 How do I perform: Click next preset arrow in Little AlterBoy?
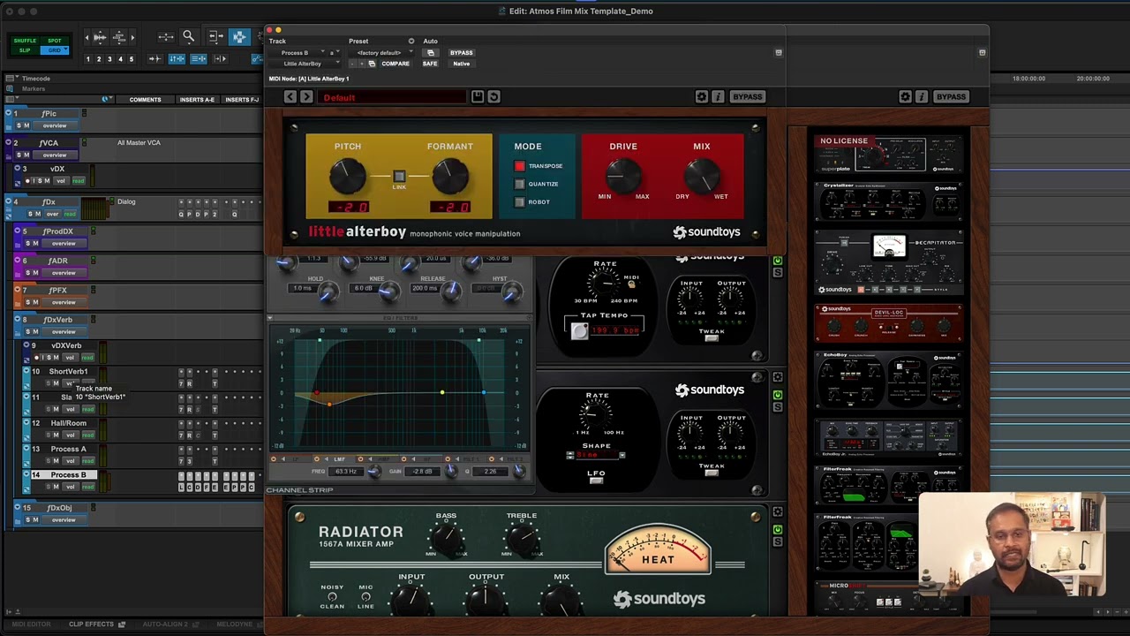point(306,96)
